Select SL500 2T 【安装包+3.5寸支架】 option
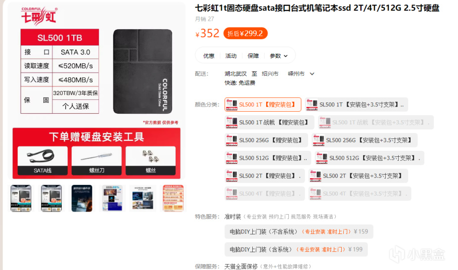The width and height of the screenshot is (458, 270). [358, 176]
